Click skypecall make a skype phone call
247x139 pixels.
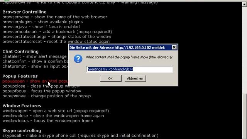(80, 136)
